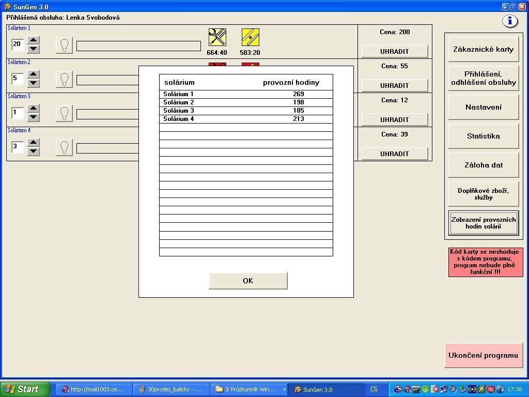529x397 pixels.
Task: Decrease Solárium 3 minutes with down arrow
Action: pyautogui.click(x=33, y=117)
